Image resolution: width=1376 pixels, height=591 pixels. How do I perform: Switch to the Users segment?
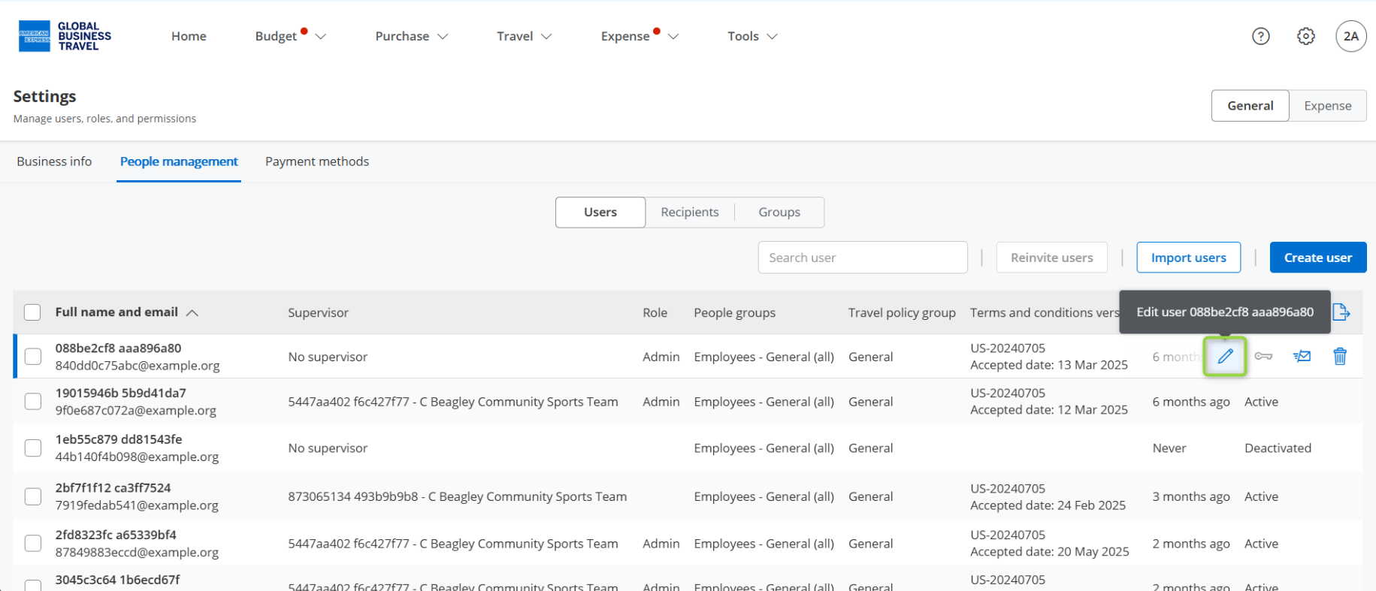click(600, 213)
